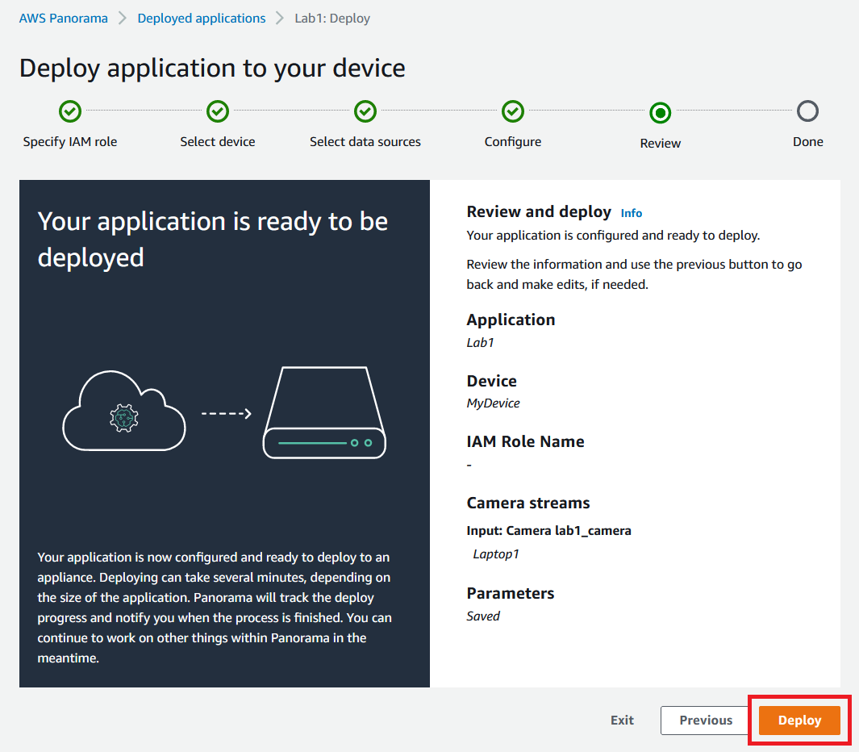Click the cloud with gear illustration
Screen dimensions: 859x752
coord(124,411)
